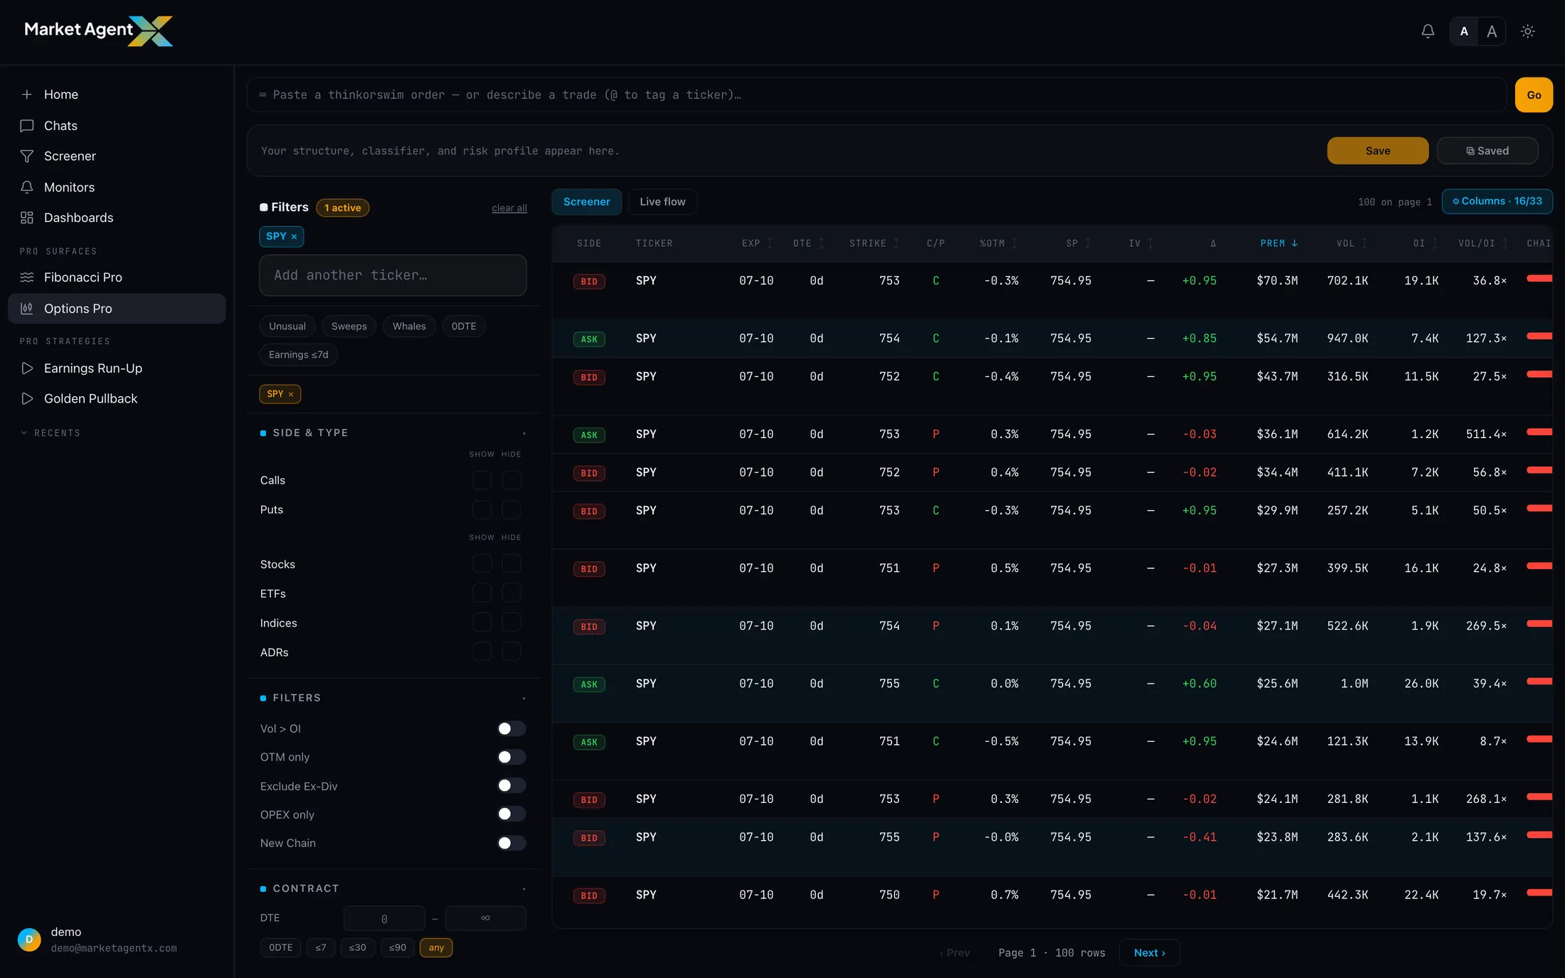Viewport: 1565px width, 978px height.
Task: Turn on the OTM only switch
Action: [x=511, y=757]
